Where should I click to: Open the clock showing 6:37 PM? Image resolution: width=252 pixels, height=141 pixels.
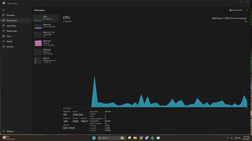(246, 138)
